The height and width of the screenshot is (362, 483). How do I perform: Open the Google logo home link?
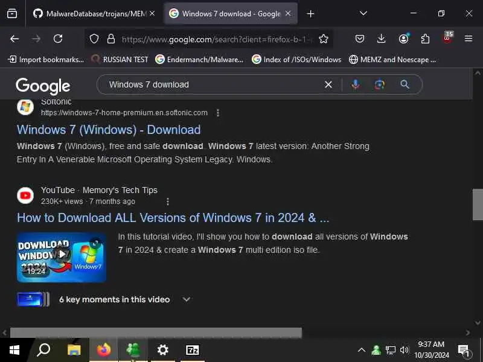pyautogui.click(x=43, y=86)
